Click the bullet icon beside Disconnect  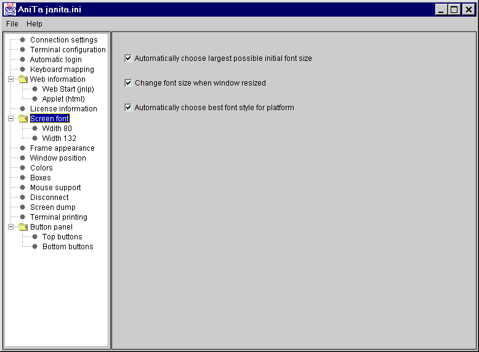(23, 197)
